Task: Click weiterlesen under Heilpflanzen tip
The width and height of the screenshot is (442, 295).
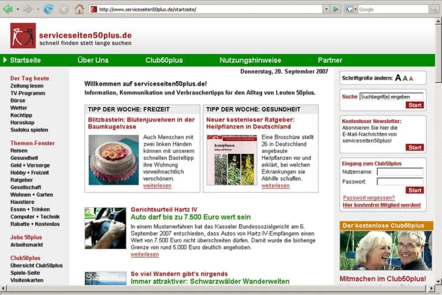Action: 276,186
